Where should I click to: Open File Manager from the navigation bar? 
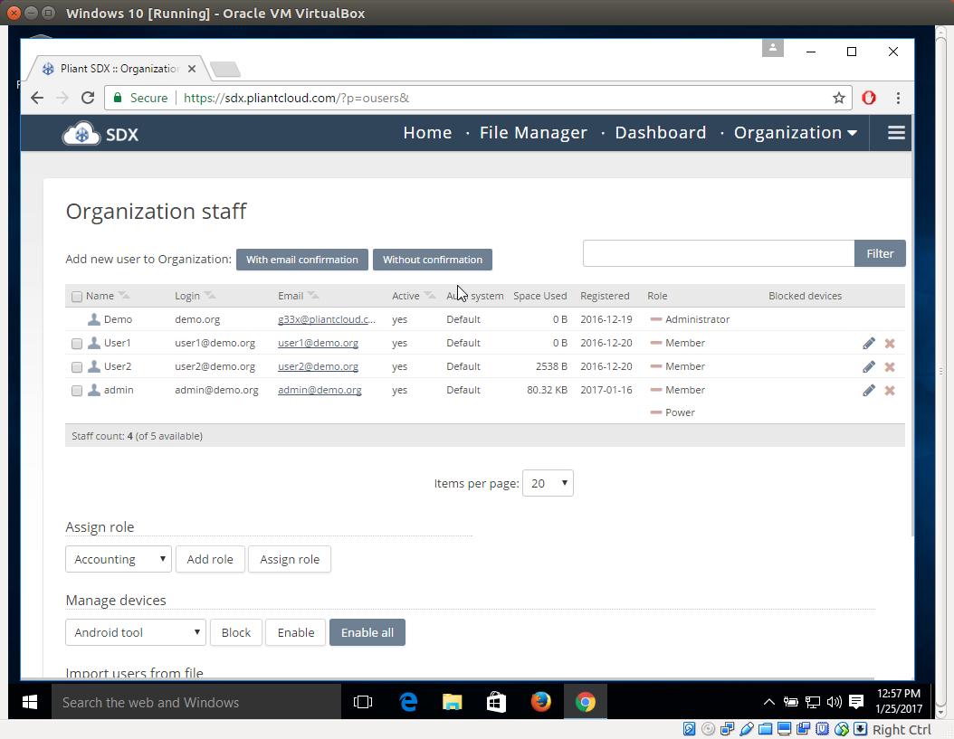coord(533,133)
